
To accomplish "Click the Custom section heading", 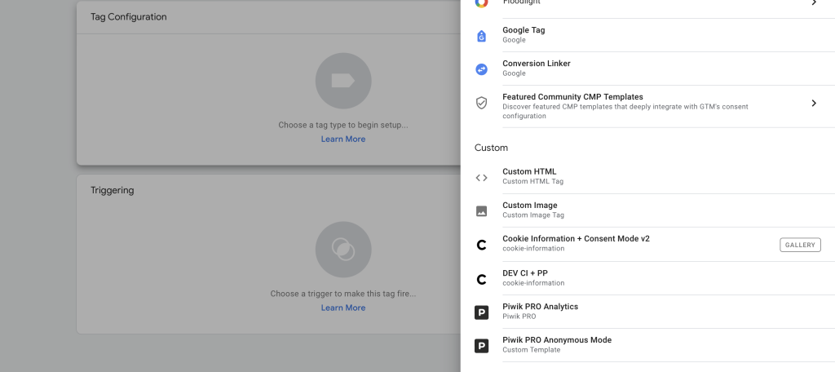I will tap(491, 148).
